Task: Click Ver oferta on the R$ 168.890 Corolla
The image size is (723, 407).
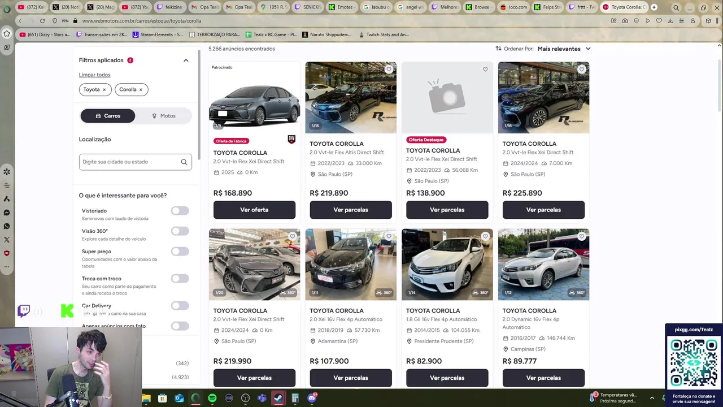Action: pos(254,210)
